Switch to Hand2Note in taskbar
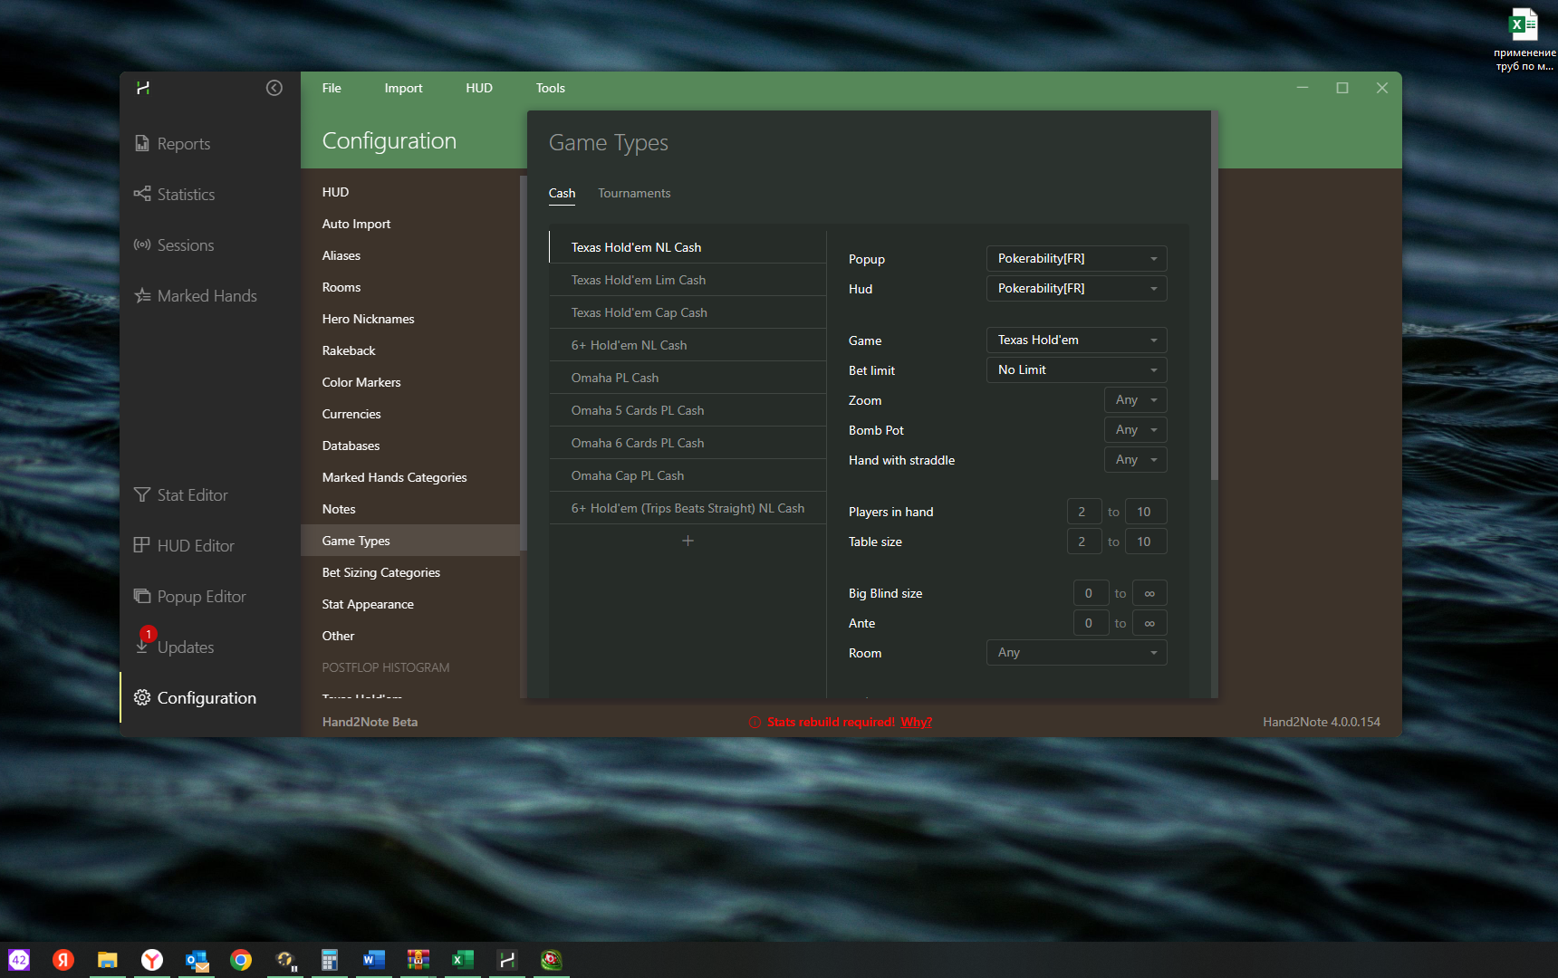This screenshot has width=1558, height=978. (507, 960)
